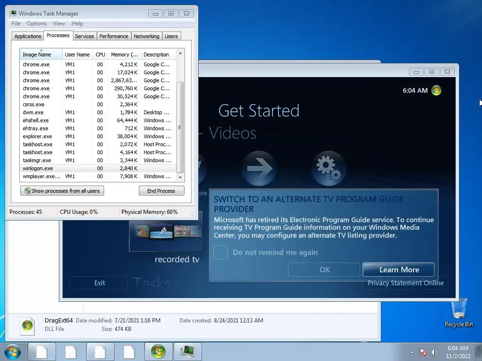The height and width of the screenshot is (361, 482).
Task: Click Show processes from all users
Action: (62, 191)
